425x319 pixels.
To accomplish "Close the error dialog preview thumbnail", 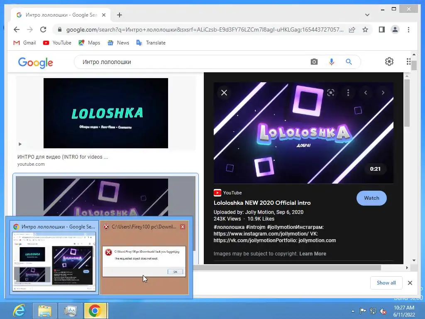I will click(183, 227).
